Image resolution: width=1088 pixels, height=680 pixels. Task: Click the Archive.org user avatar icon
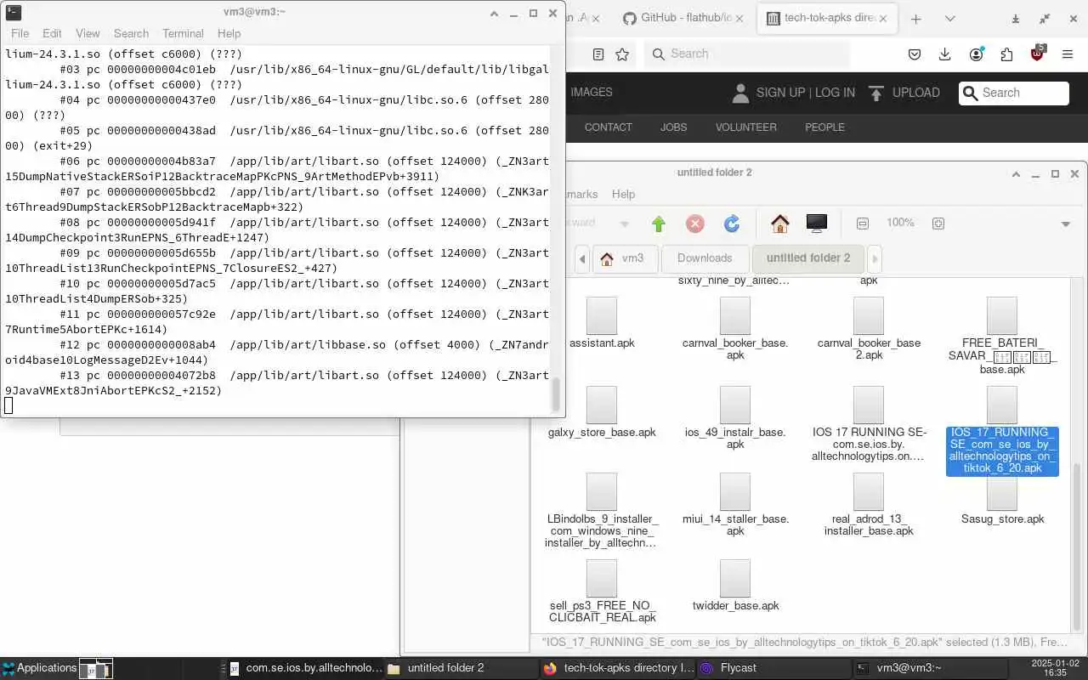point(740,93)
